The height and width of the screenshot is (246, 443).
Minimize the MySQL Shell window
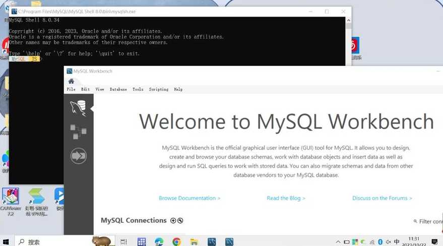(x=311, y=12)
